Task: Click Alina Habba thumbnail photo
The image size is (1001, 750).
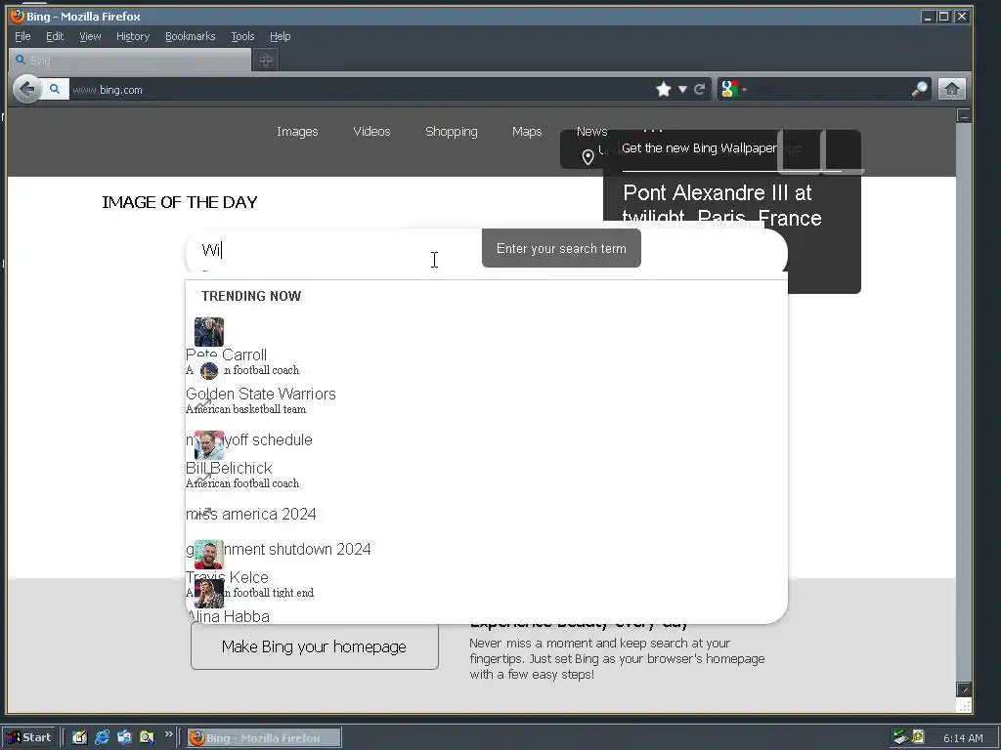Action: (209, 593)
